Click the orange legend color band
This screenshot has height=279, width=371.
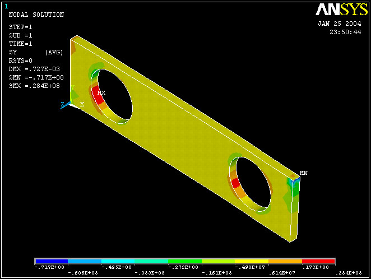click(285, 261)
